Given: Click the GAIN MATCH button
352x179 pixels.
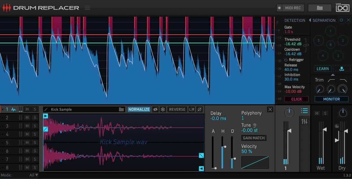Looking at the screenshot, I should [x=254, y=138].
